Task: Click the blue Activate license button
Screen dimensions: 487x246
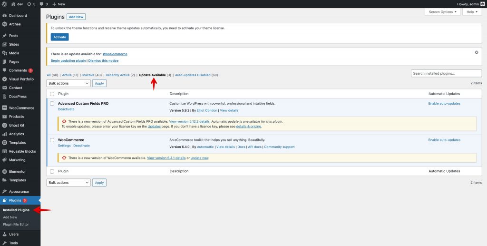Action: click(59, 37)
